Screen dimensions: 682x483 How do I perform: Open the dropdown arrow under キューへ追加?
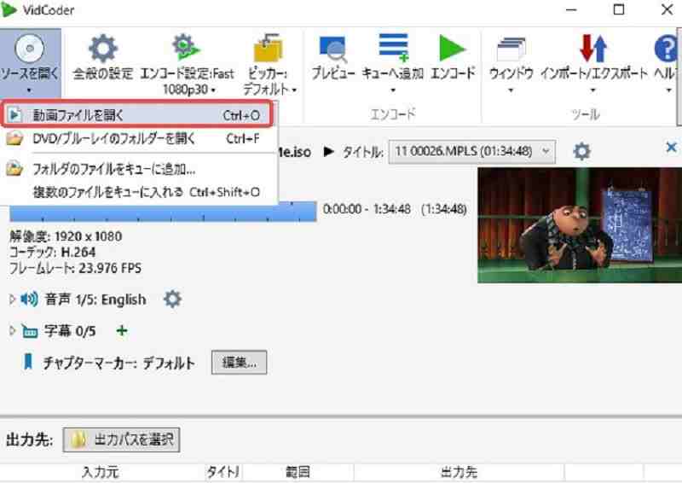[x=393, y=90]
